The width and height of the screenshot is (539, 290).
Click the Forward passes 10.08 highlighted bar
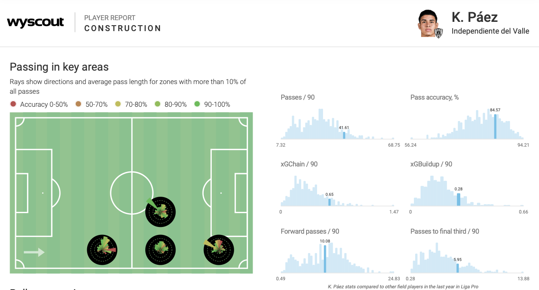pos(325,259)
